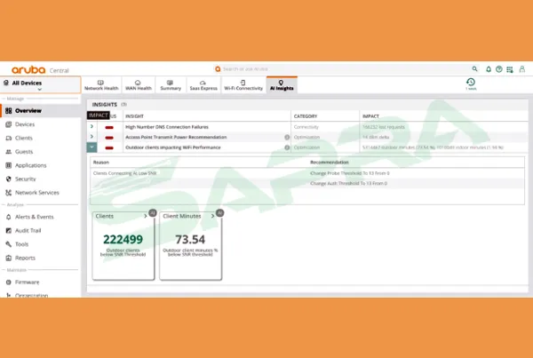Screen dimensions: 533x358
Task: Expand Access Point Transmit Power Recommendation row
Action: [x=91, y=137]
